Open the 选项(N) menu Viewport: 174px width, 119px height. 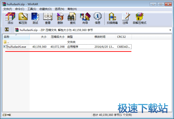pos(59,9)
